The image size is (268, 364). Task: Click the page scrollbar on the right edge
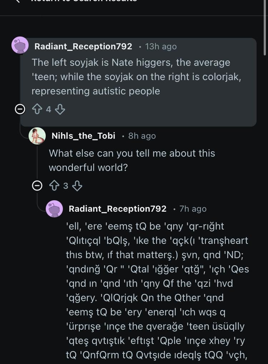[x=265, y=29]
